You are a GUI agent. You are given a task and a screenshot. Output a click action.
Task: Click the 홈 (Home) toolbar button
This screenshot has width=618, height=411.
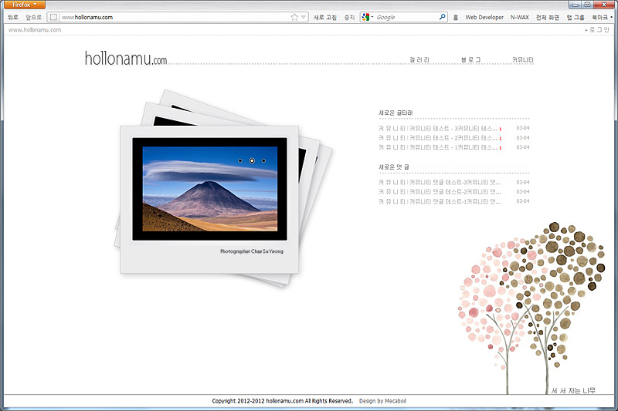pos(456,17)
